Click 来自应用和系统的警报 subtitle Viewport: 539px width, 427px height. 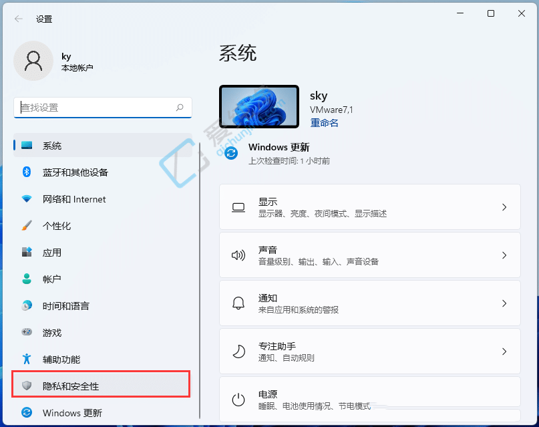point(299,310)
